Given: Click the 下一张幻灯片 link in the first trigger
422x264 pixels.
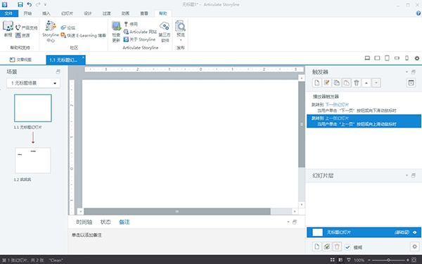Looking at the screenshot, I should click(337, 104).
